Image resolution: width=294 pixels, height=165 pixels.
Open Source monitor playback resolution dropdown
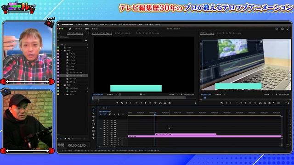(x=173, y=95)
